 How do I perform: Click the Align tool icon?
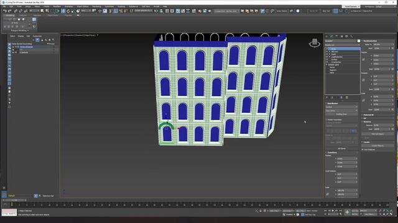161,11
